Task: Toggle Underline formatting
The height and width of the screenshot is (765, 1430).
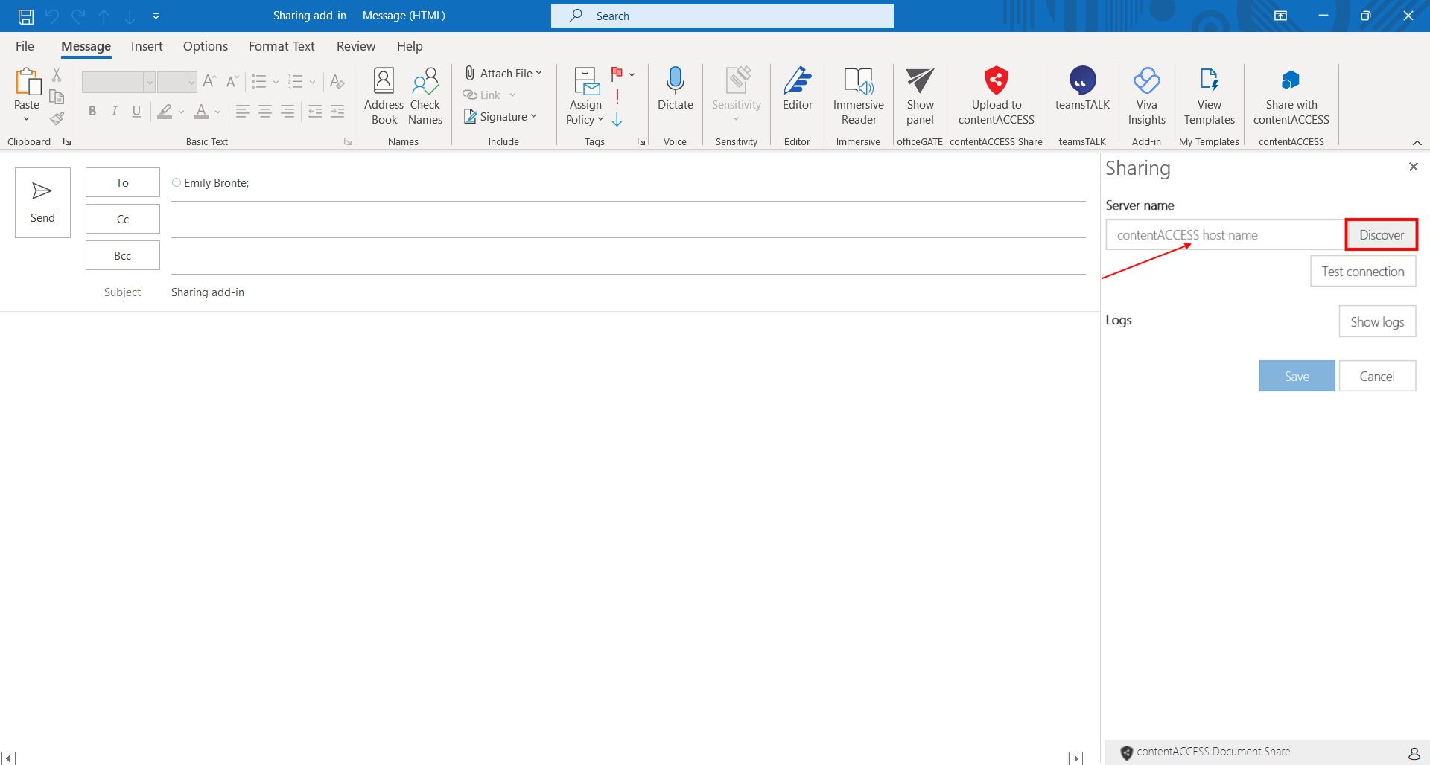Action: tap(136, 112)
